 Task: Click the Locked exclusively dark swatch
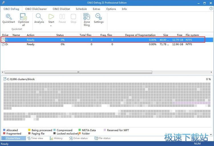54,133
